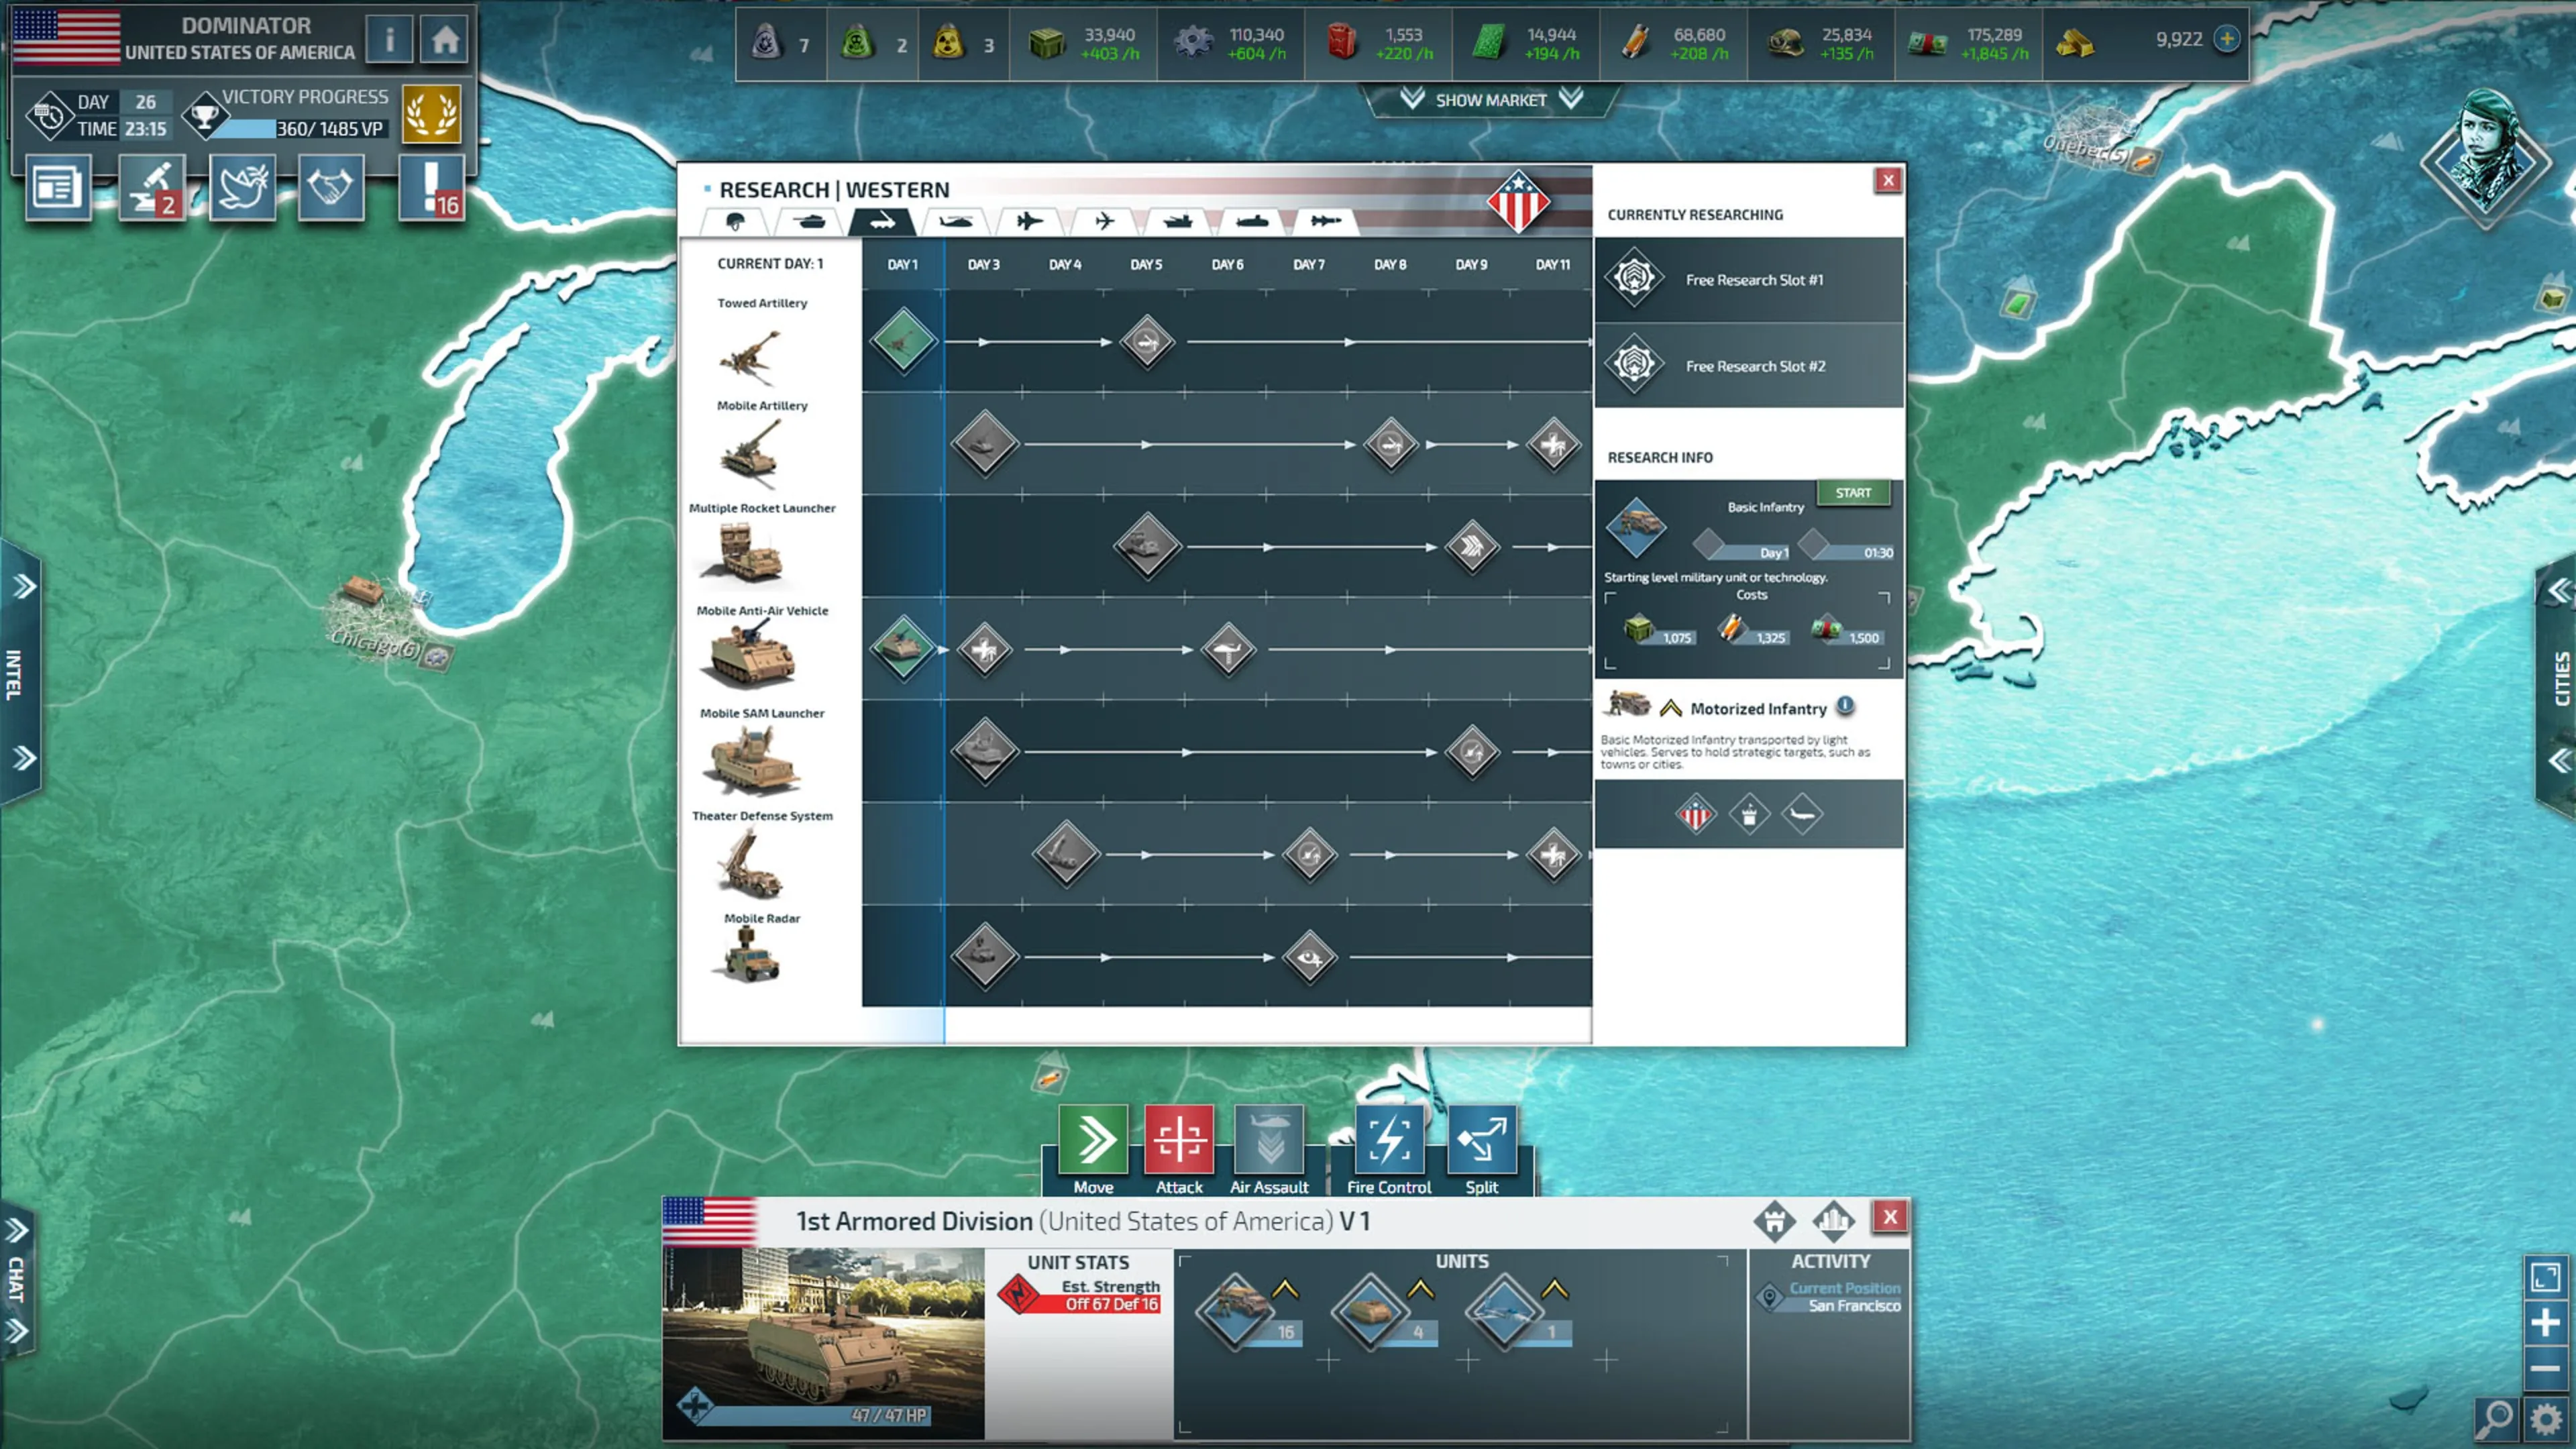The width and height of the screenshot is (2576, 1449).
Task: Click the home icon in header
Action: point(445,40)
